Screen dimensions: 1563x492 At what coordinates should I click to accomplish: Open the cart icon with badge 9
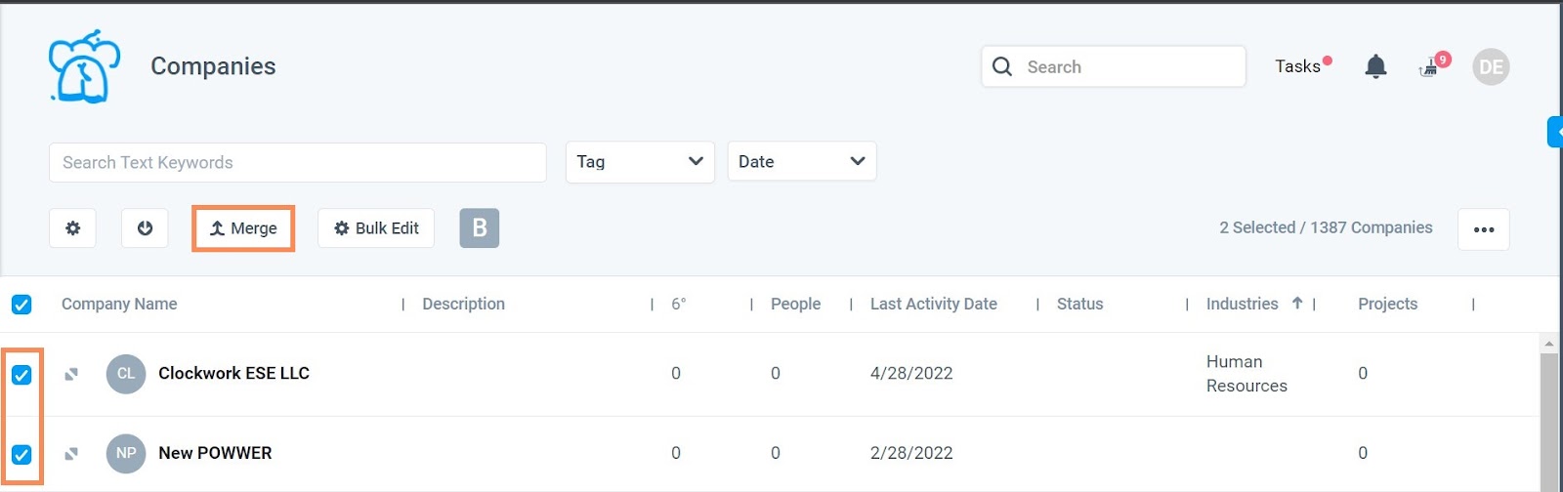pos(1430,67)
